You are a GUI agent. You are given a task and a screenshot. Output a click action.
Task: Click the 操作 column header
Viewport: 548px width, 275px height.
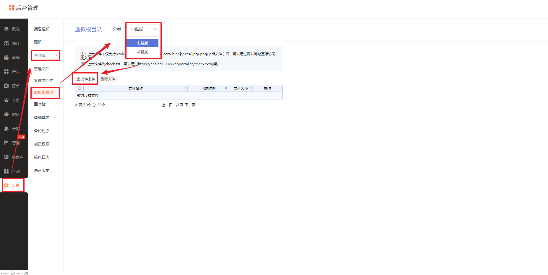pos(267,88)
